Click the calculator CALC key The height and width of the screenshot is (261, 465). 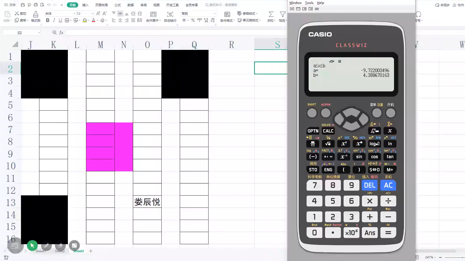(328, 131)
